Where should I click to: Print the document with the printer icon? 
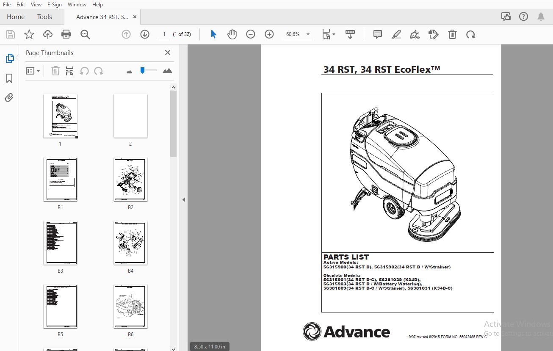(x=66, y=34)
